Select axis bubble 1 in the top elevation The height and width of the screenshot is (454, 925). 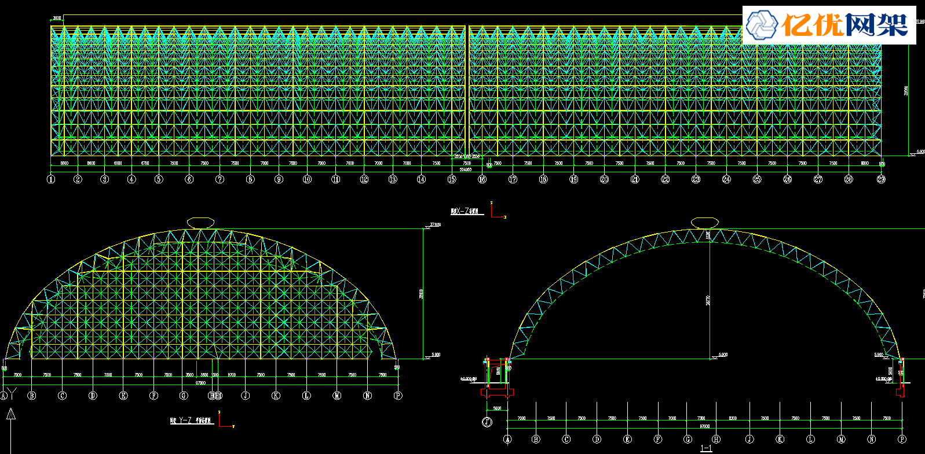[51, 179]
